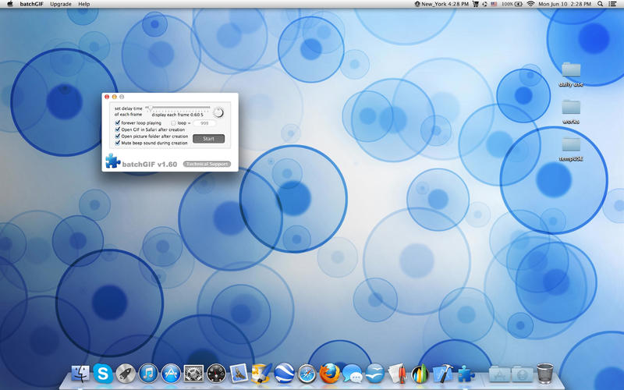Open the Upgrade menu
The width and height of the screenshot is (624, 390).
61,4
